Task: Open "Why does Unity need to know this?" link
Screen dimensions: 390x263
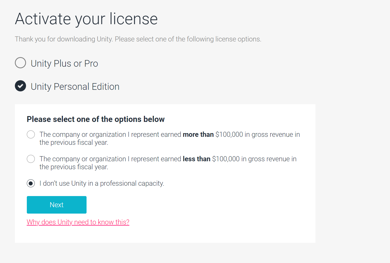Action: point(78,222)
